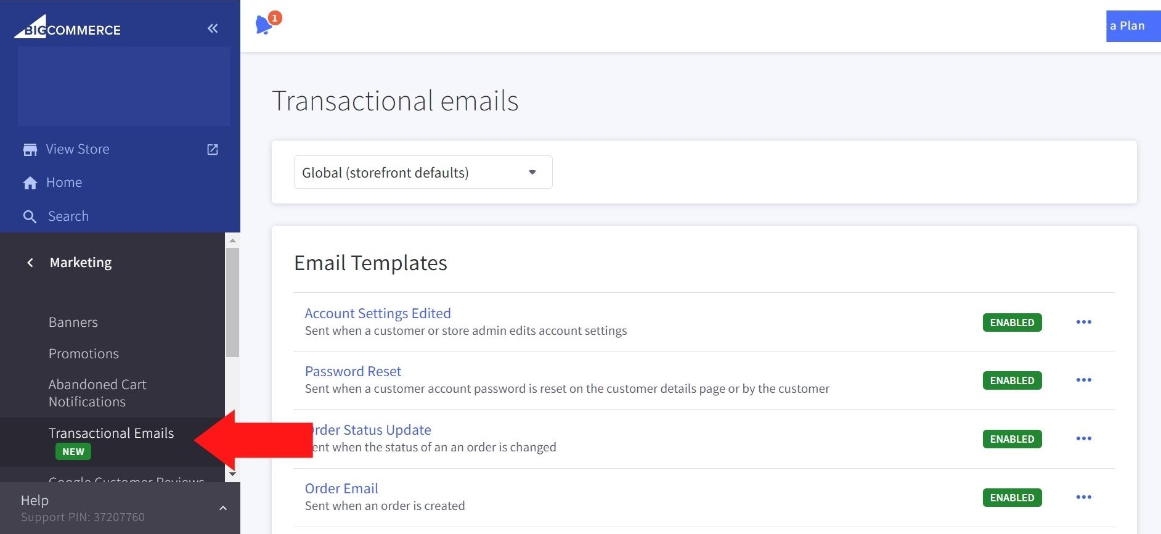Select Promotions menu item
This screenshot has width=1161, height=534.
point(84,354)
